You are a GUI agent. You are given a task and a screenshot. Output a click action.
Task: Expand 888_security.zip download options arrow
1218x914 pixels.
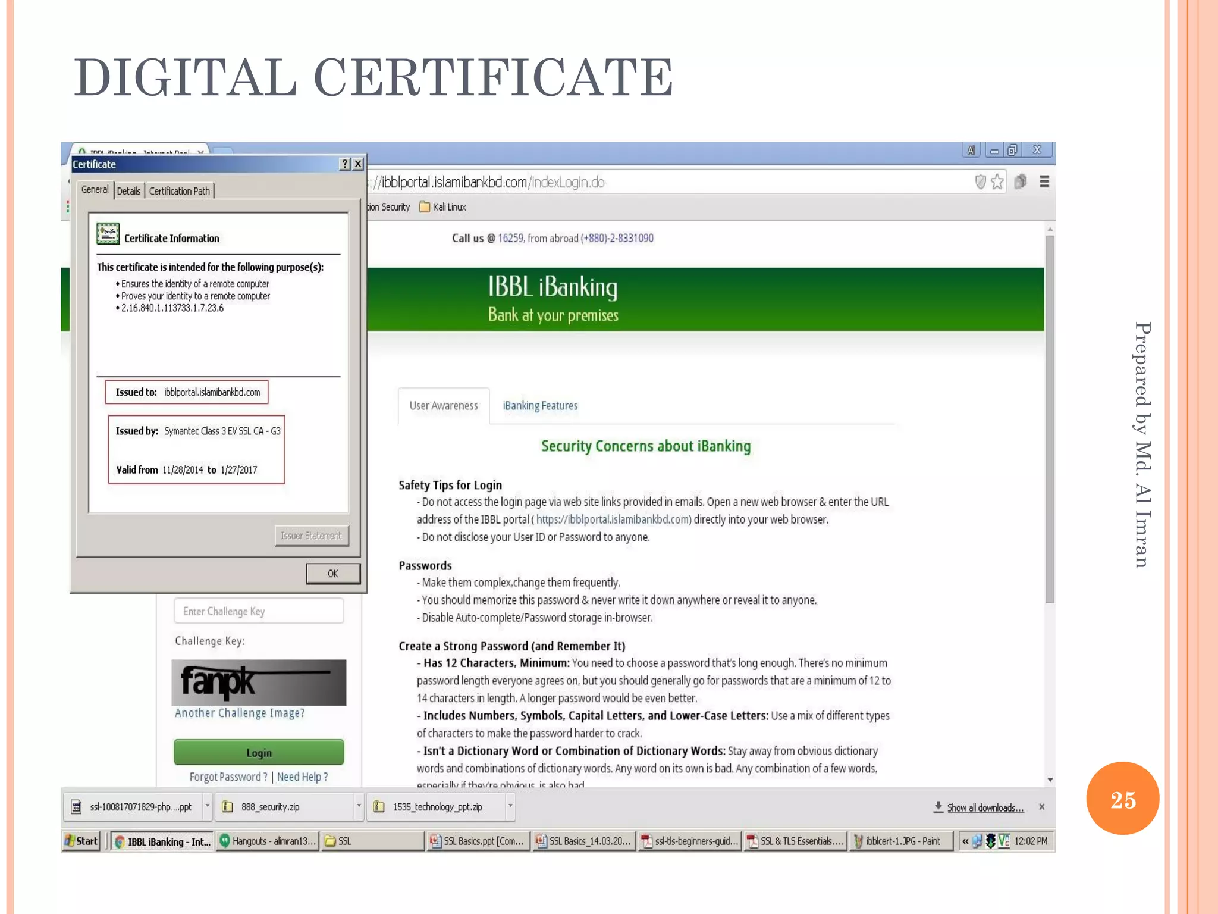pos(359,807)
